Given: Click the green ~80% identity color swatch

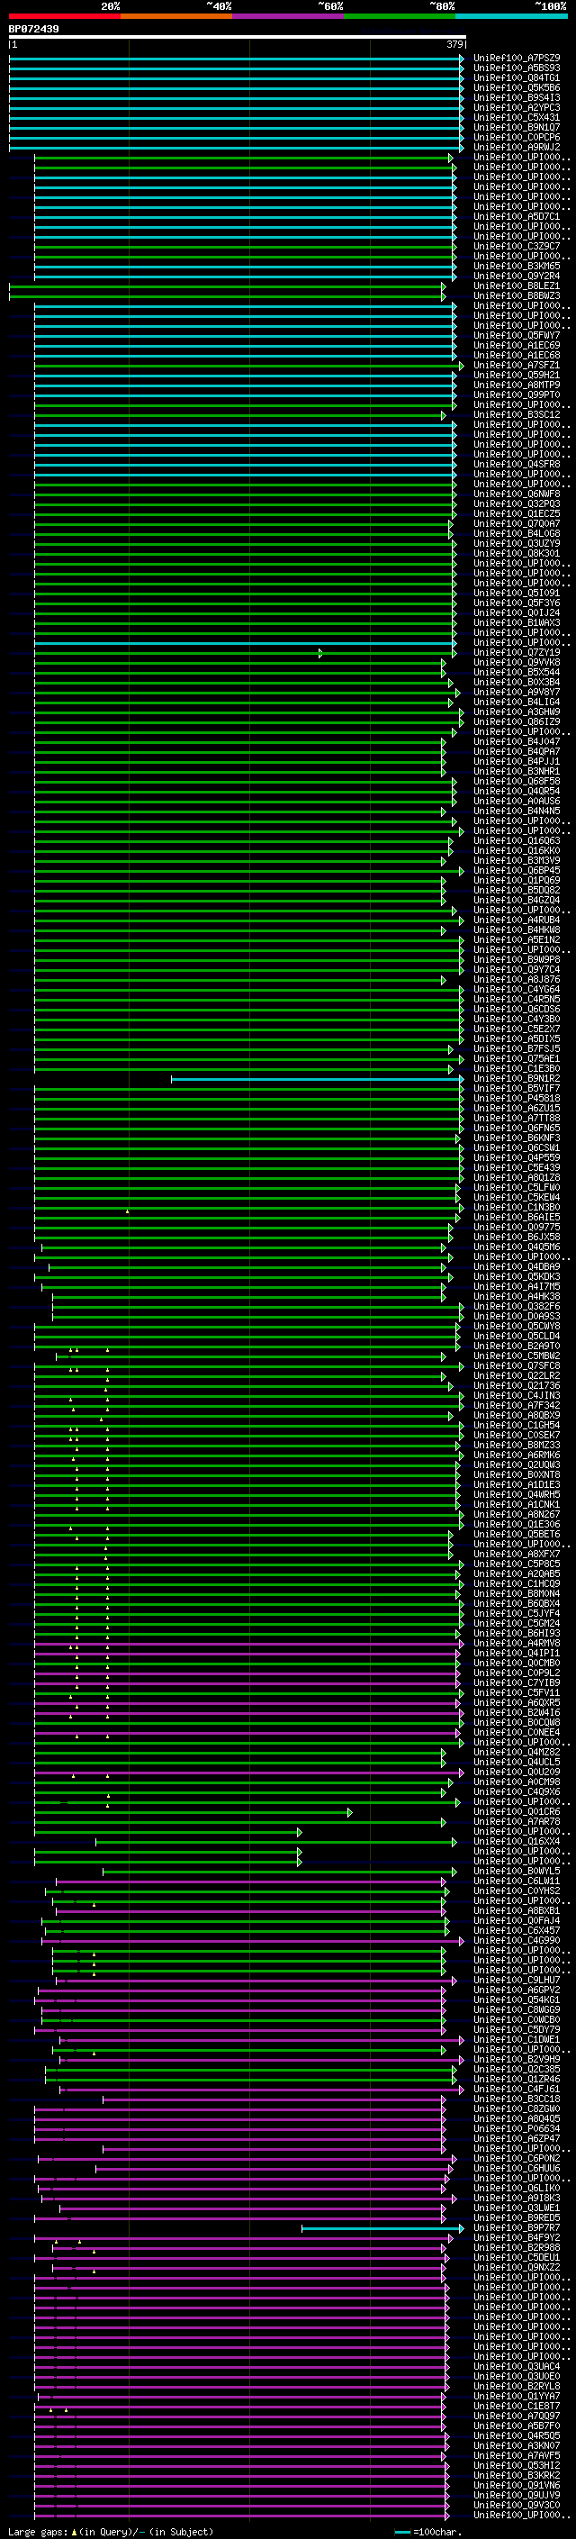Looking at the screenshot, I should click(400, 16).
